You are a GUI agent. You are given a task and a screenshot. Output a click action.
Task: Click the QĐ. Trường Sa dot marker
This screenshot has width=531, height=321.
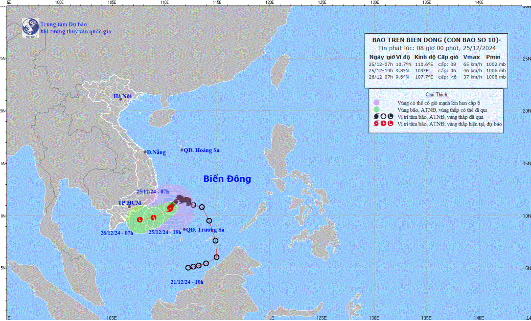tap(184, 229)
